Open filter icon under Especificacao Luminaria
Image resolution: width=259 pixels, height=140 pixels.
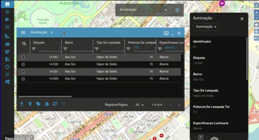tap(160, 49)
